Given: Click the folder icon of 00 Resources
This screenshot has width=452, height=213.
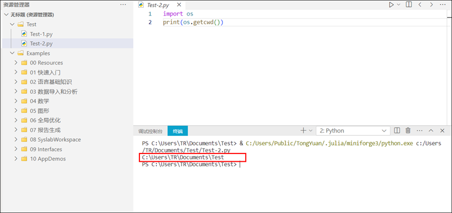Looking at the screenshot, I should (x=24, y=63).
